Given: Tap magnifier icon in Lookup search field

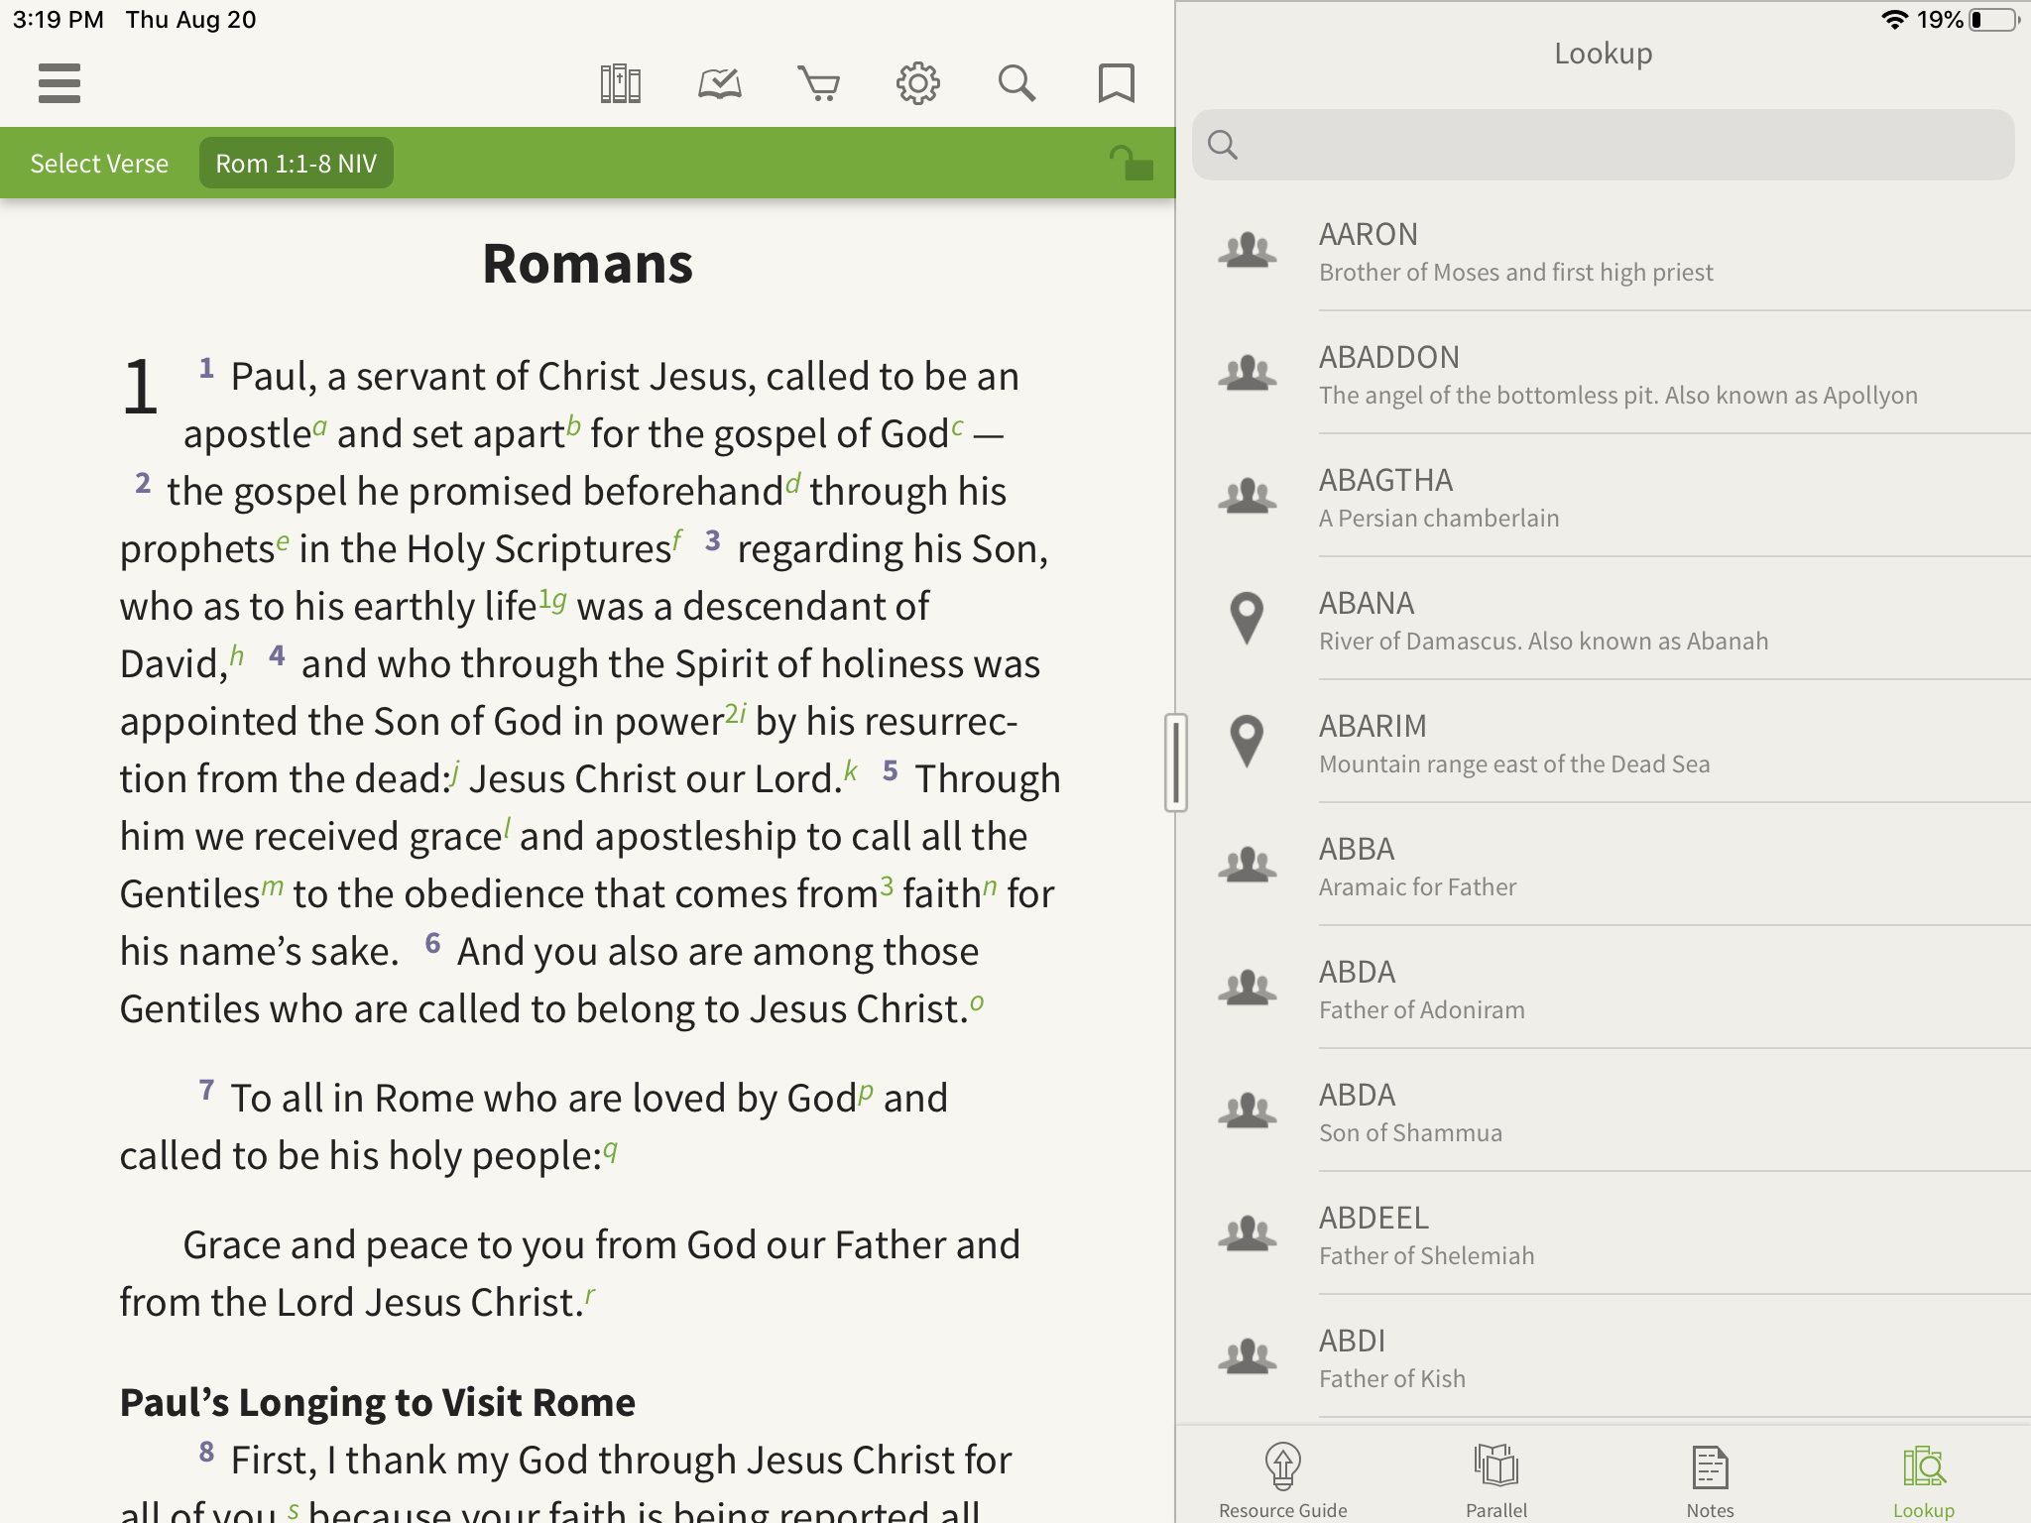Looking at the screenshot, I should tap(1223, 145).
